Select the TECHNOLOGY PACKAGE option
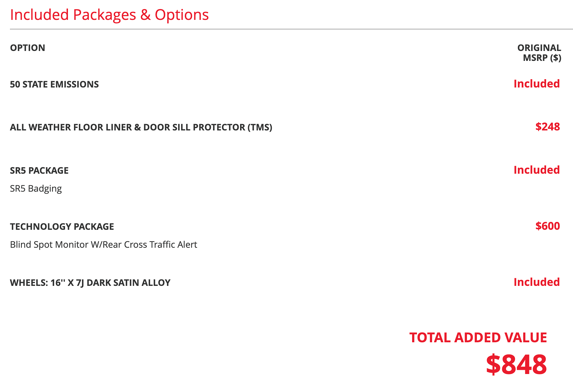Image resolution: width=573 pixels, height=382 pixels. pyautogui.click(x=62, y=227)
